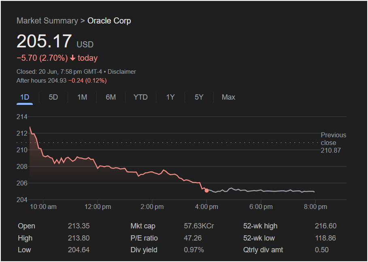Click the red 4:00 pm closing price marker
The image size is (368, 262).
206,190
